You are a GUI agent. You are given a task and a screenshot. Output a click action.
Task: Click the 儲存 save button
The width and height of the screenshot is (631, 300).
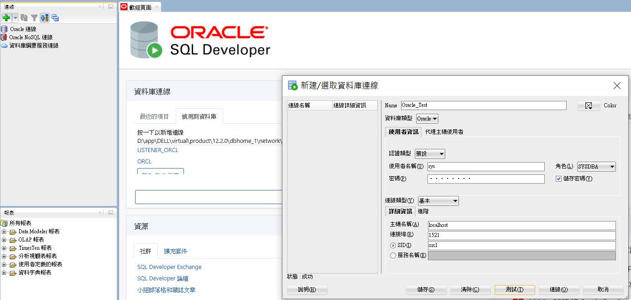pyautogui.click(x=426, y=290)
